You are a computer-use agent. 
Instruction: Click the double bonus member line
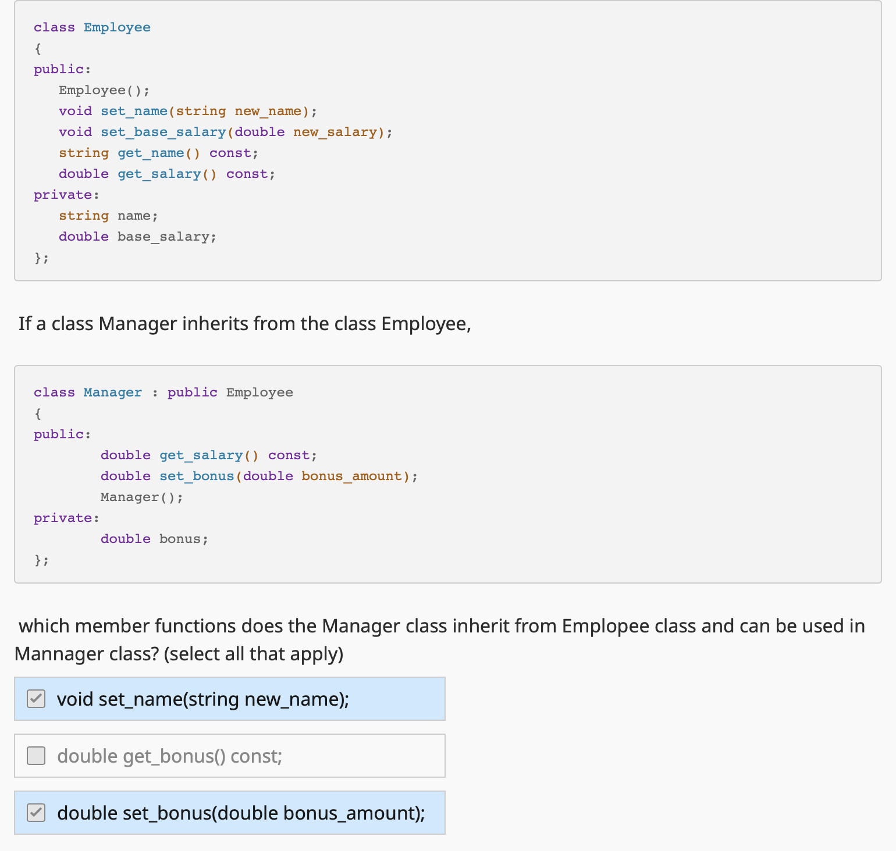point(154,538)
